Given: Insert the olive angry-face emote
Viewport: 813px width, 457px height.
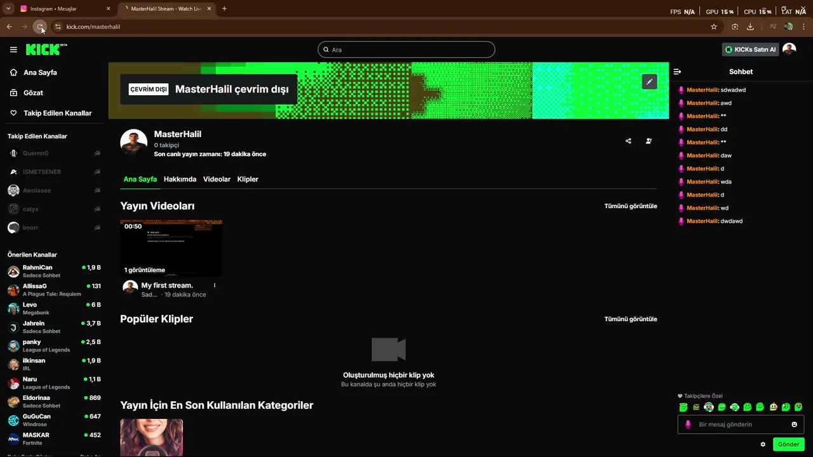Looking at the screenshot, I should (696, 407).
